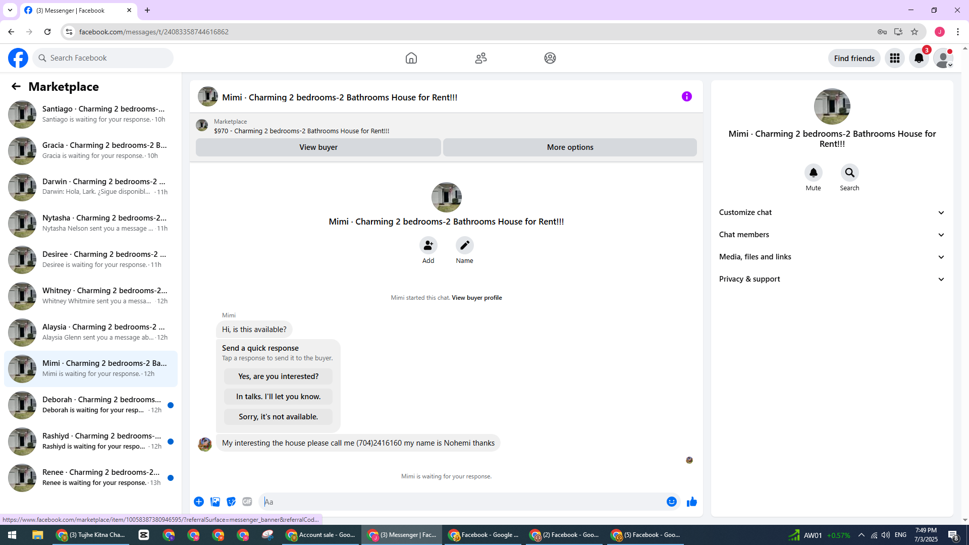Open the emoji picker in message box

pos(671,502)
